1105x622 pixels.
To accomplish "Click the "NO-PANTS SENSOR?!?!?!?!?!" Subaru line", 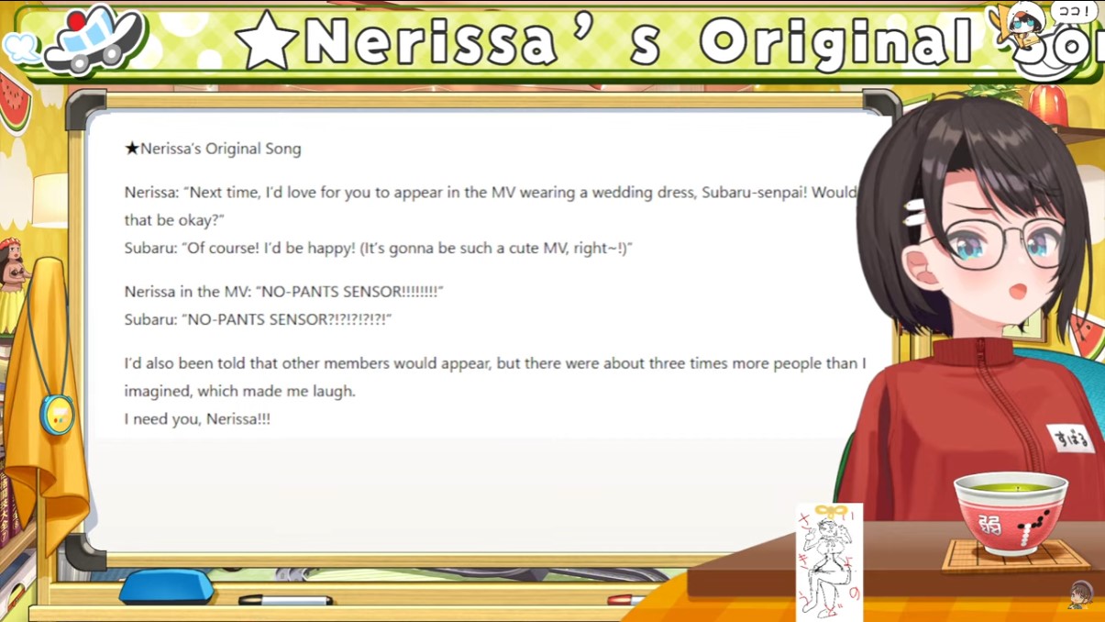I will [x=258, y=319].
